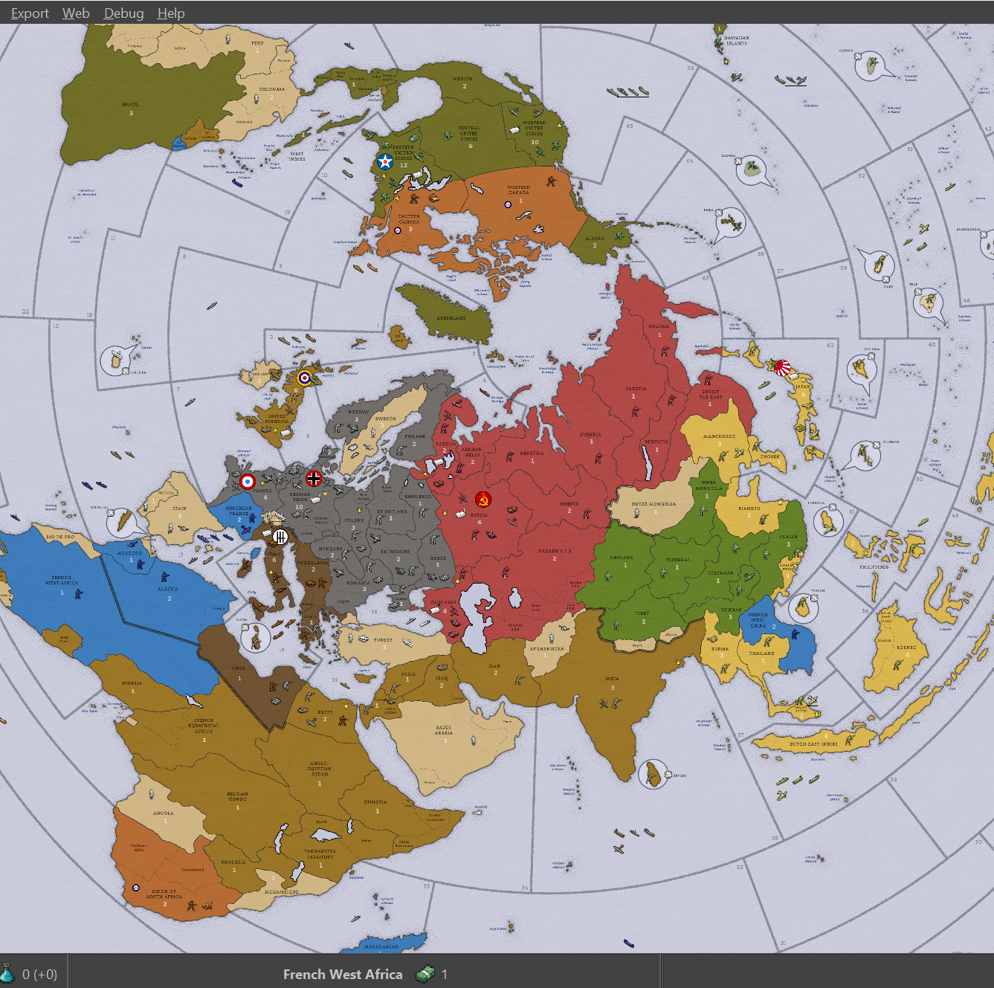This screenshot has height=988, width=994.
Task: Open the Debug menu
Action: tap(123, 13)
